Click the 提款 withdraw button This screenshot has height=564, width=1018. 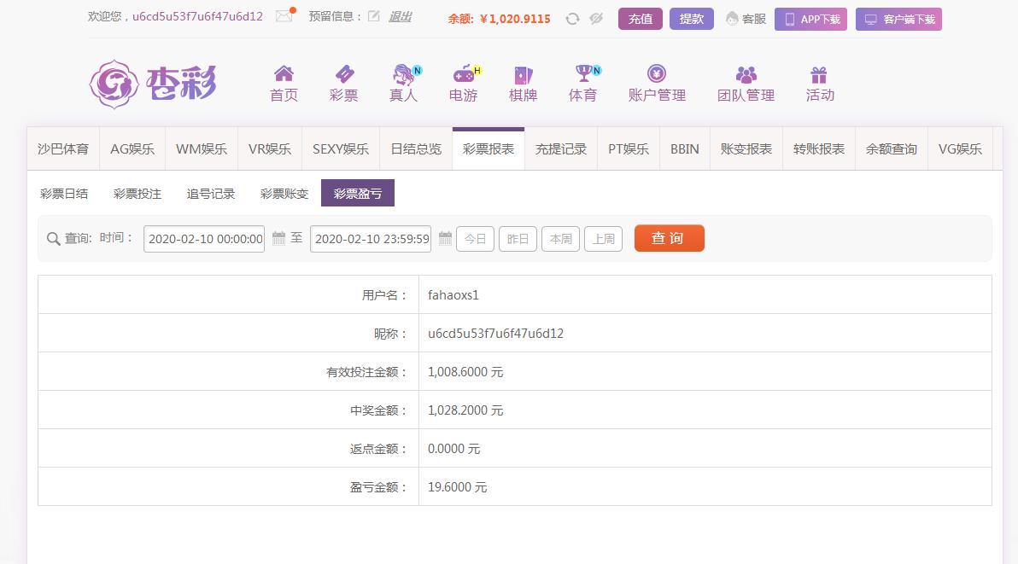point(692,19)
